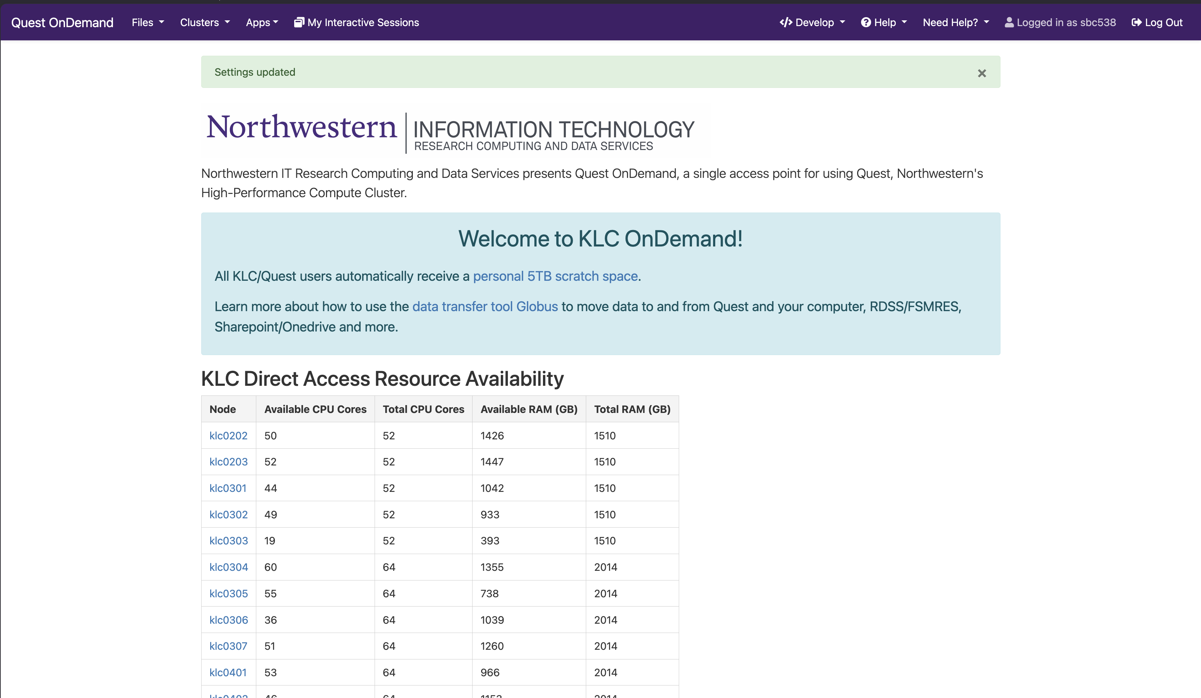The image size is (1201, 698).
Task: Open the Help dropdown menu
Action: coord(884,23)
